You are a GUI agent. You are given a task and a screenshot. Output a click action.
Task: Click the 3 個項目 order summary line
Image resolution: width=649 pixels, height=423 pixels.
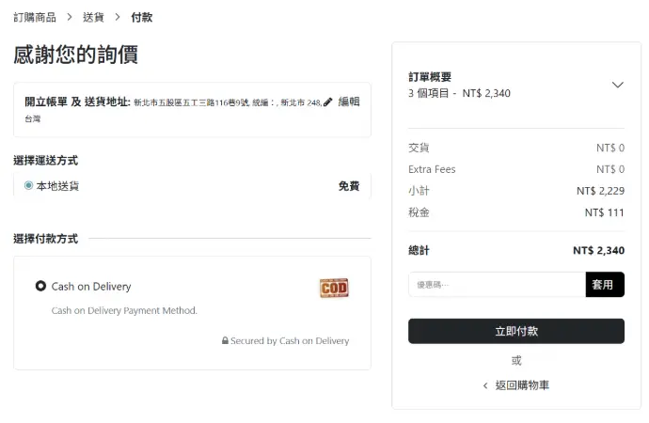coord(459,93)
